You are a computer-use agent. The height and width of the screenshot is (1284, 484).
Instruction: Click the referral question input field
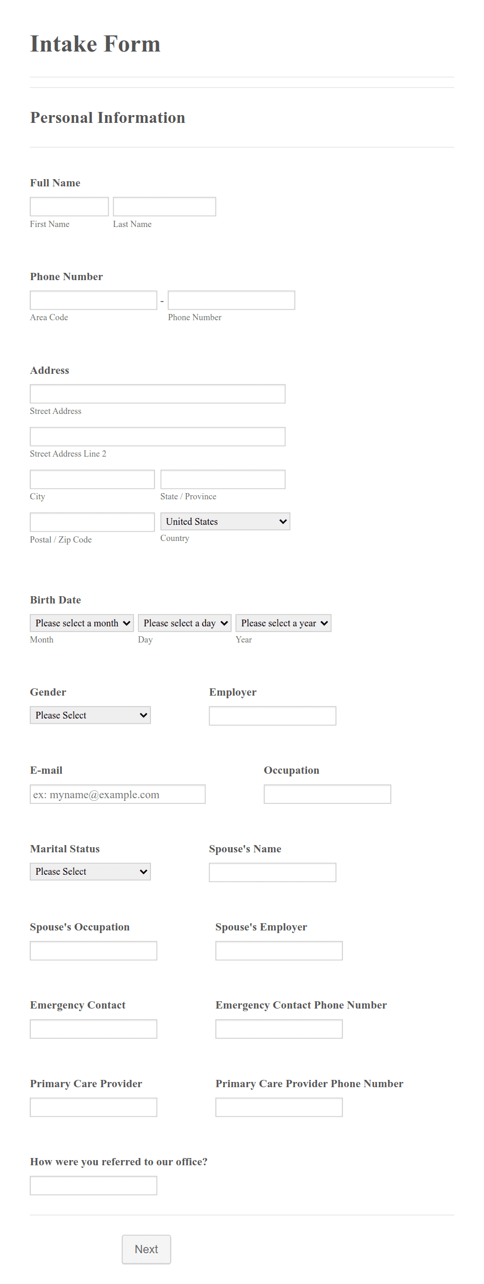tap(93, 1185)
